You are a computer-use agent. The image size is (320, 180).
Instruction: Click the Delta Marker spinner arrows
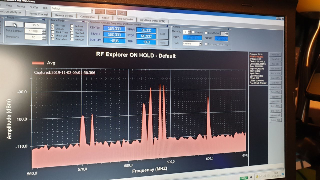226,33
